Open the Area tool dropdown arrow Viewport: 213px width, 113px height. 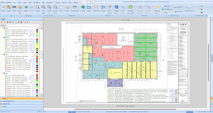(83, 13)
